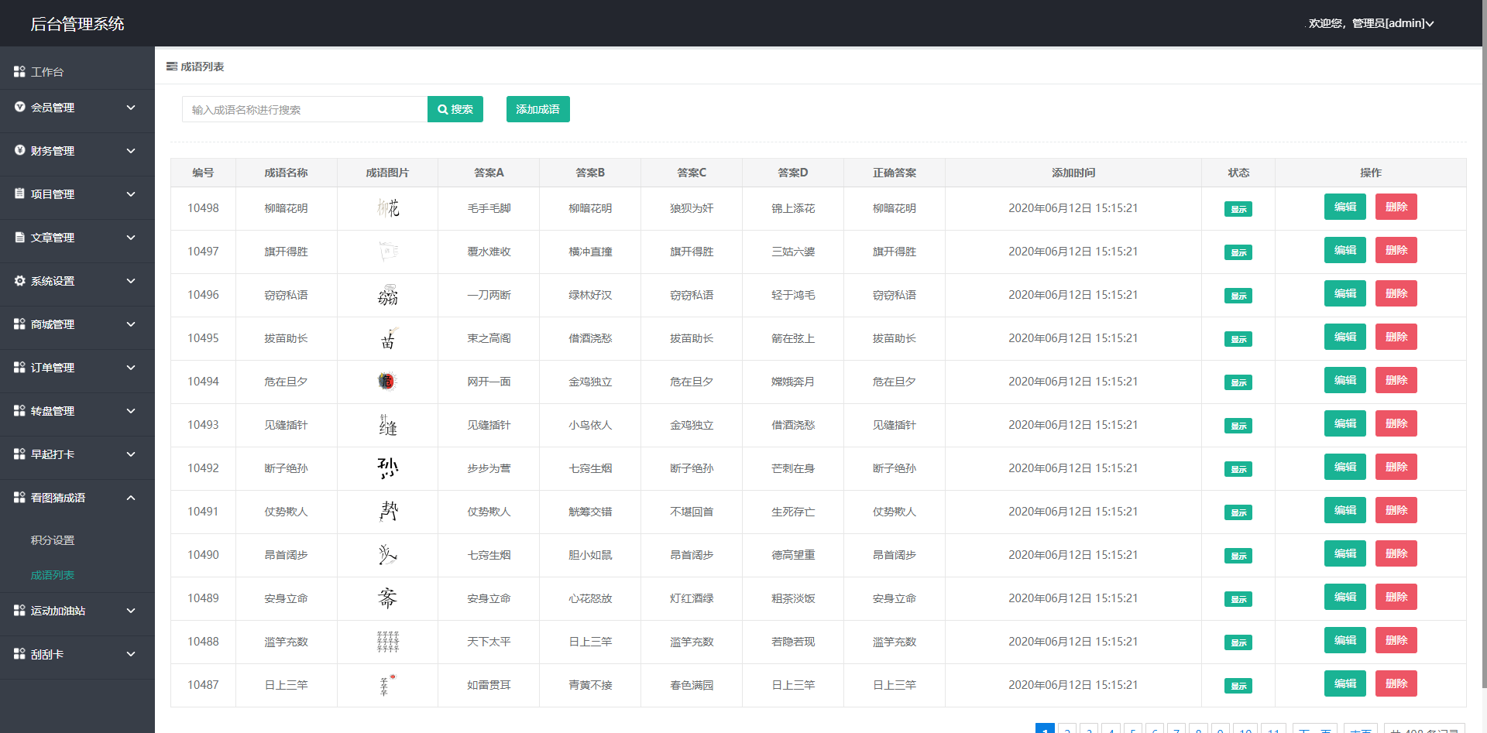This screenshot has height=733, width=1487.
Task: Delete idiom row 10496 窃窃私语
Action: coord(1396,293)
